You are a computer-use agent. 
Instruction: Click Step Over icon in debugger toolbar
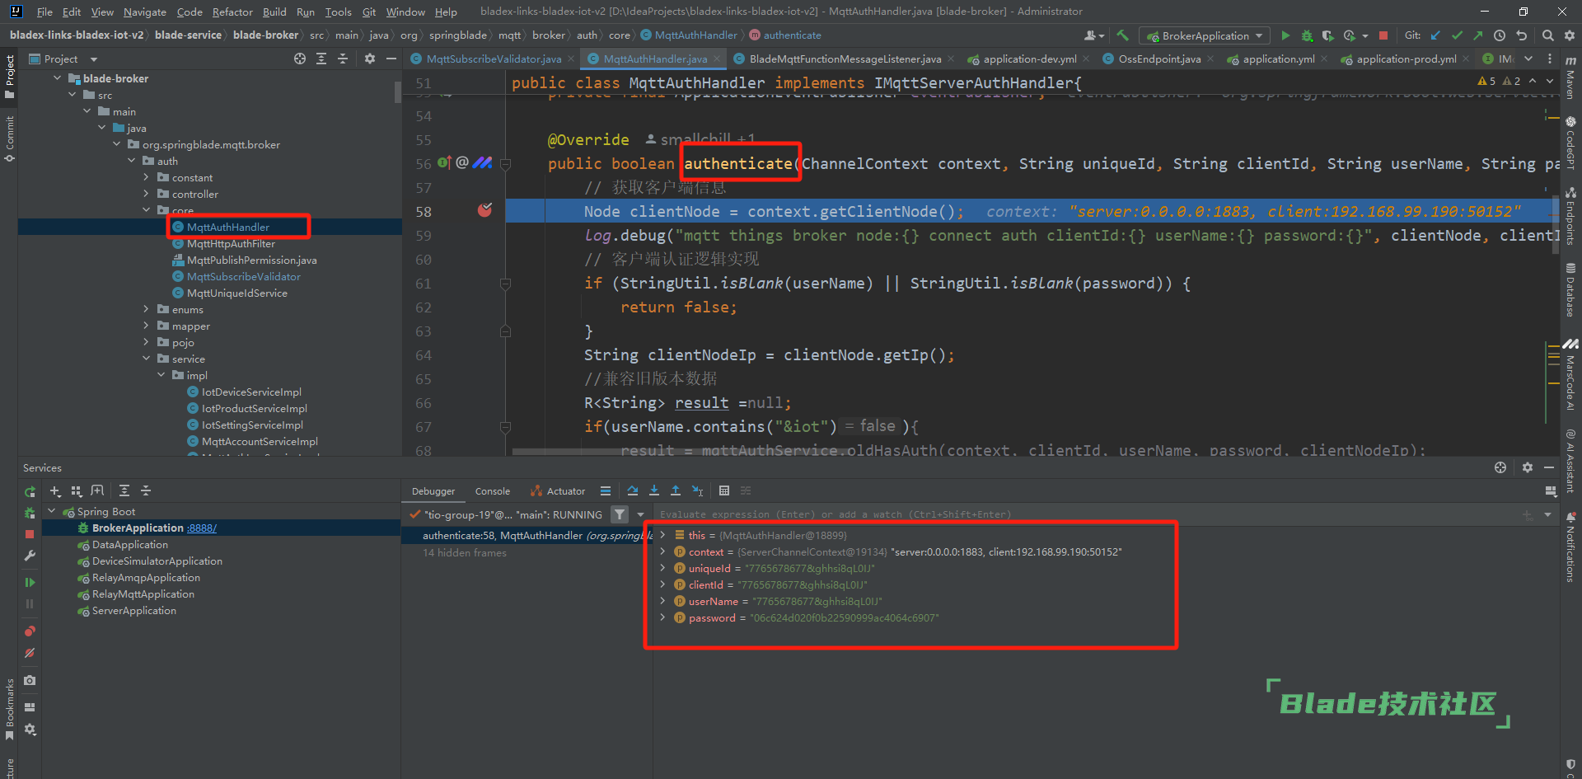click(633, 490)
